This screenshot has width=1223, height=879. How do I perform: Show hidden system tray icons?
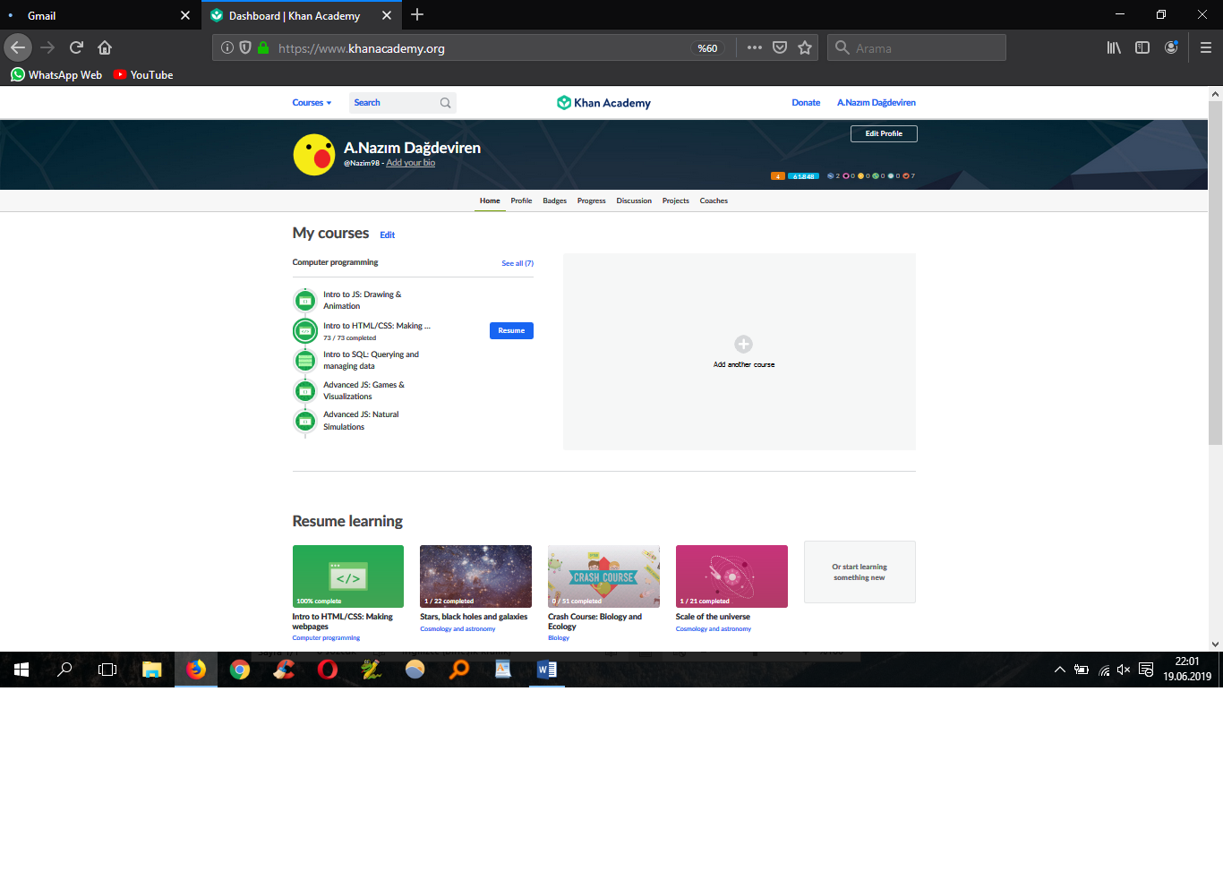coord(1060,670)
